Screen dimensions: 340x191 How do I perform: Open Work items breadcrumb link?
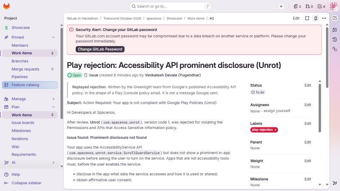196,18
